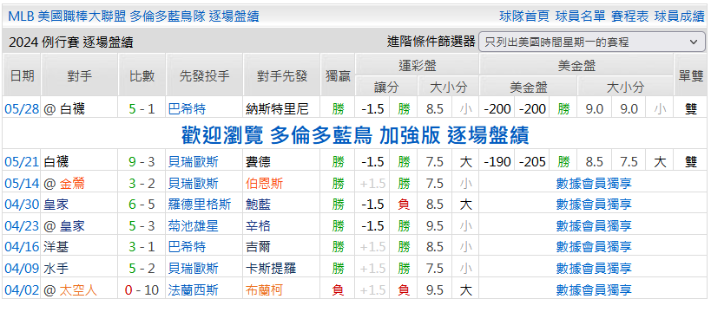
Task: Click starting pitcher 巴希特 in 04/16 row
Action: [x=187, y=247]
